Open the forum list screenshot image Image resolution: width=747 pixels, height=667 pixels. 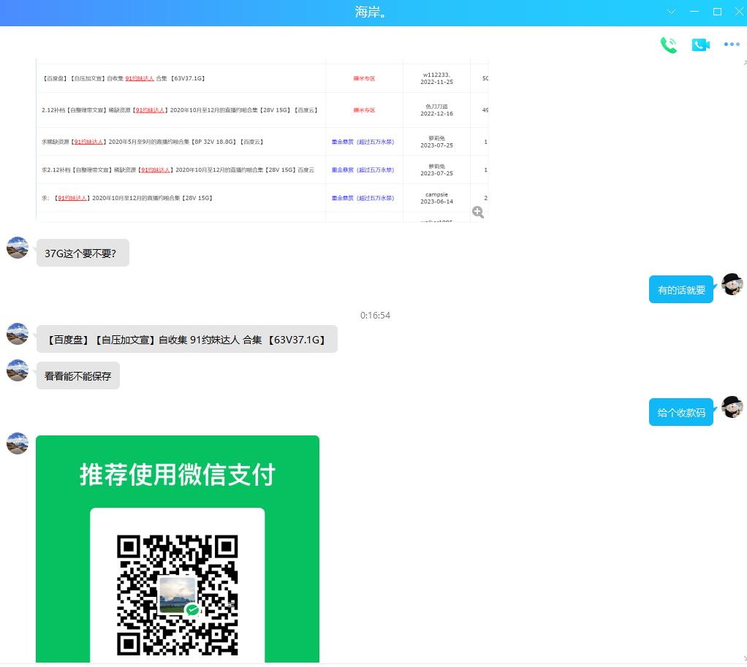pyautogui.click(x=262, y=139)
